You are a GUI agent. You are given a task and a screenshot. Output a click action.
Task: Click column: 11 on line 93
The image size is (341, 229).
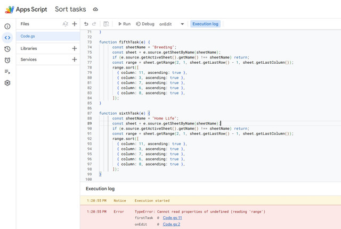132,144
